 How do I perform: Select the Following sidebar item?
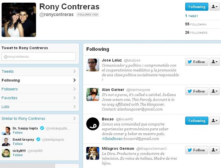point(39,80)
